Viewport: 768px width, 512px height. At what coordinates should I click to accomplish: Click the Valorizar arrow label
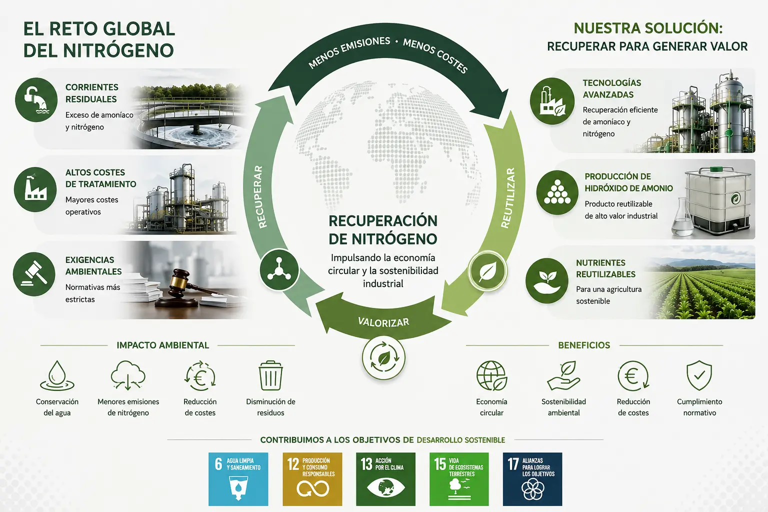(383, 322)
